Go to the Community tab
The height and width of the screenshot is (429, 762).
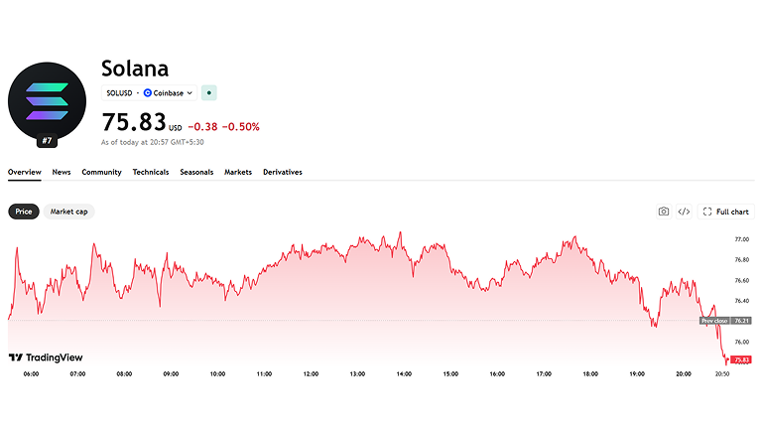coord(101,172)
